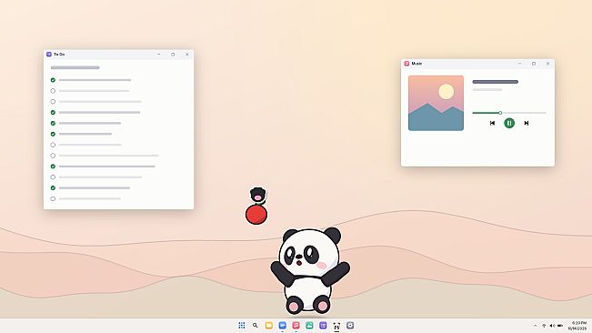Open the blue app icon on the taskbar
The image size is (592, 333).
point(283,326)
